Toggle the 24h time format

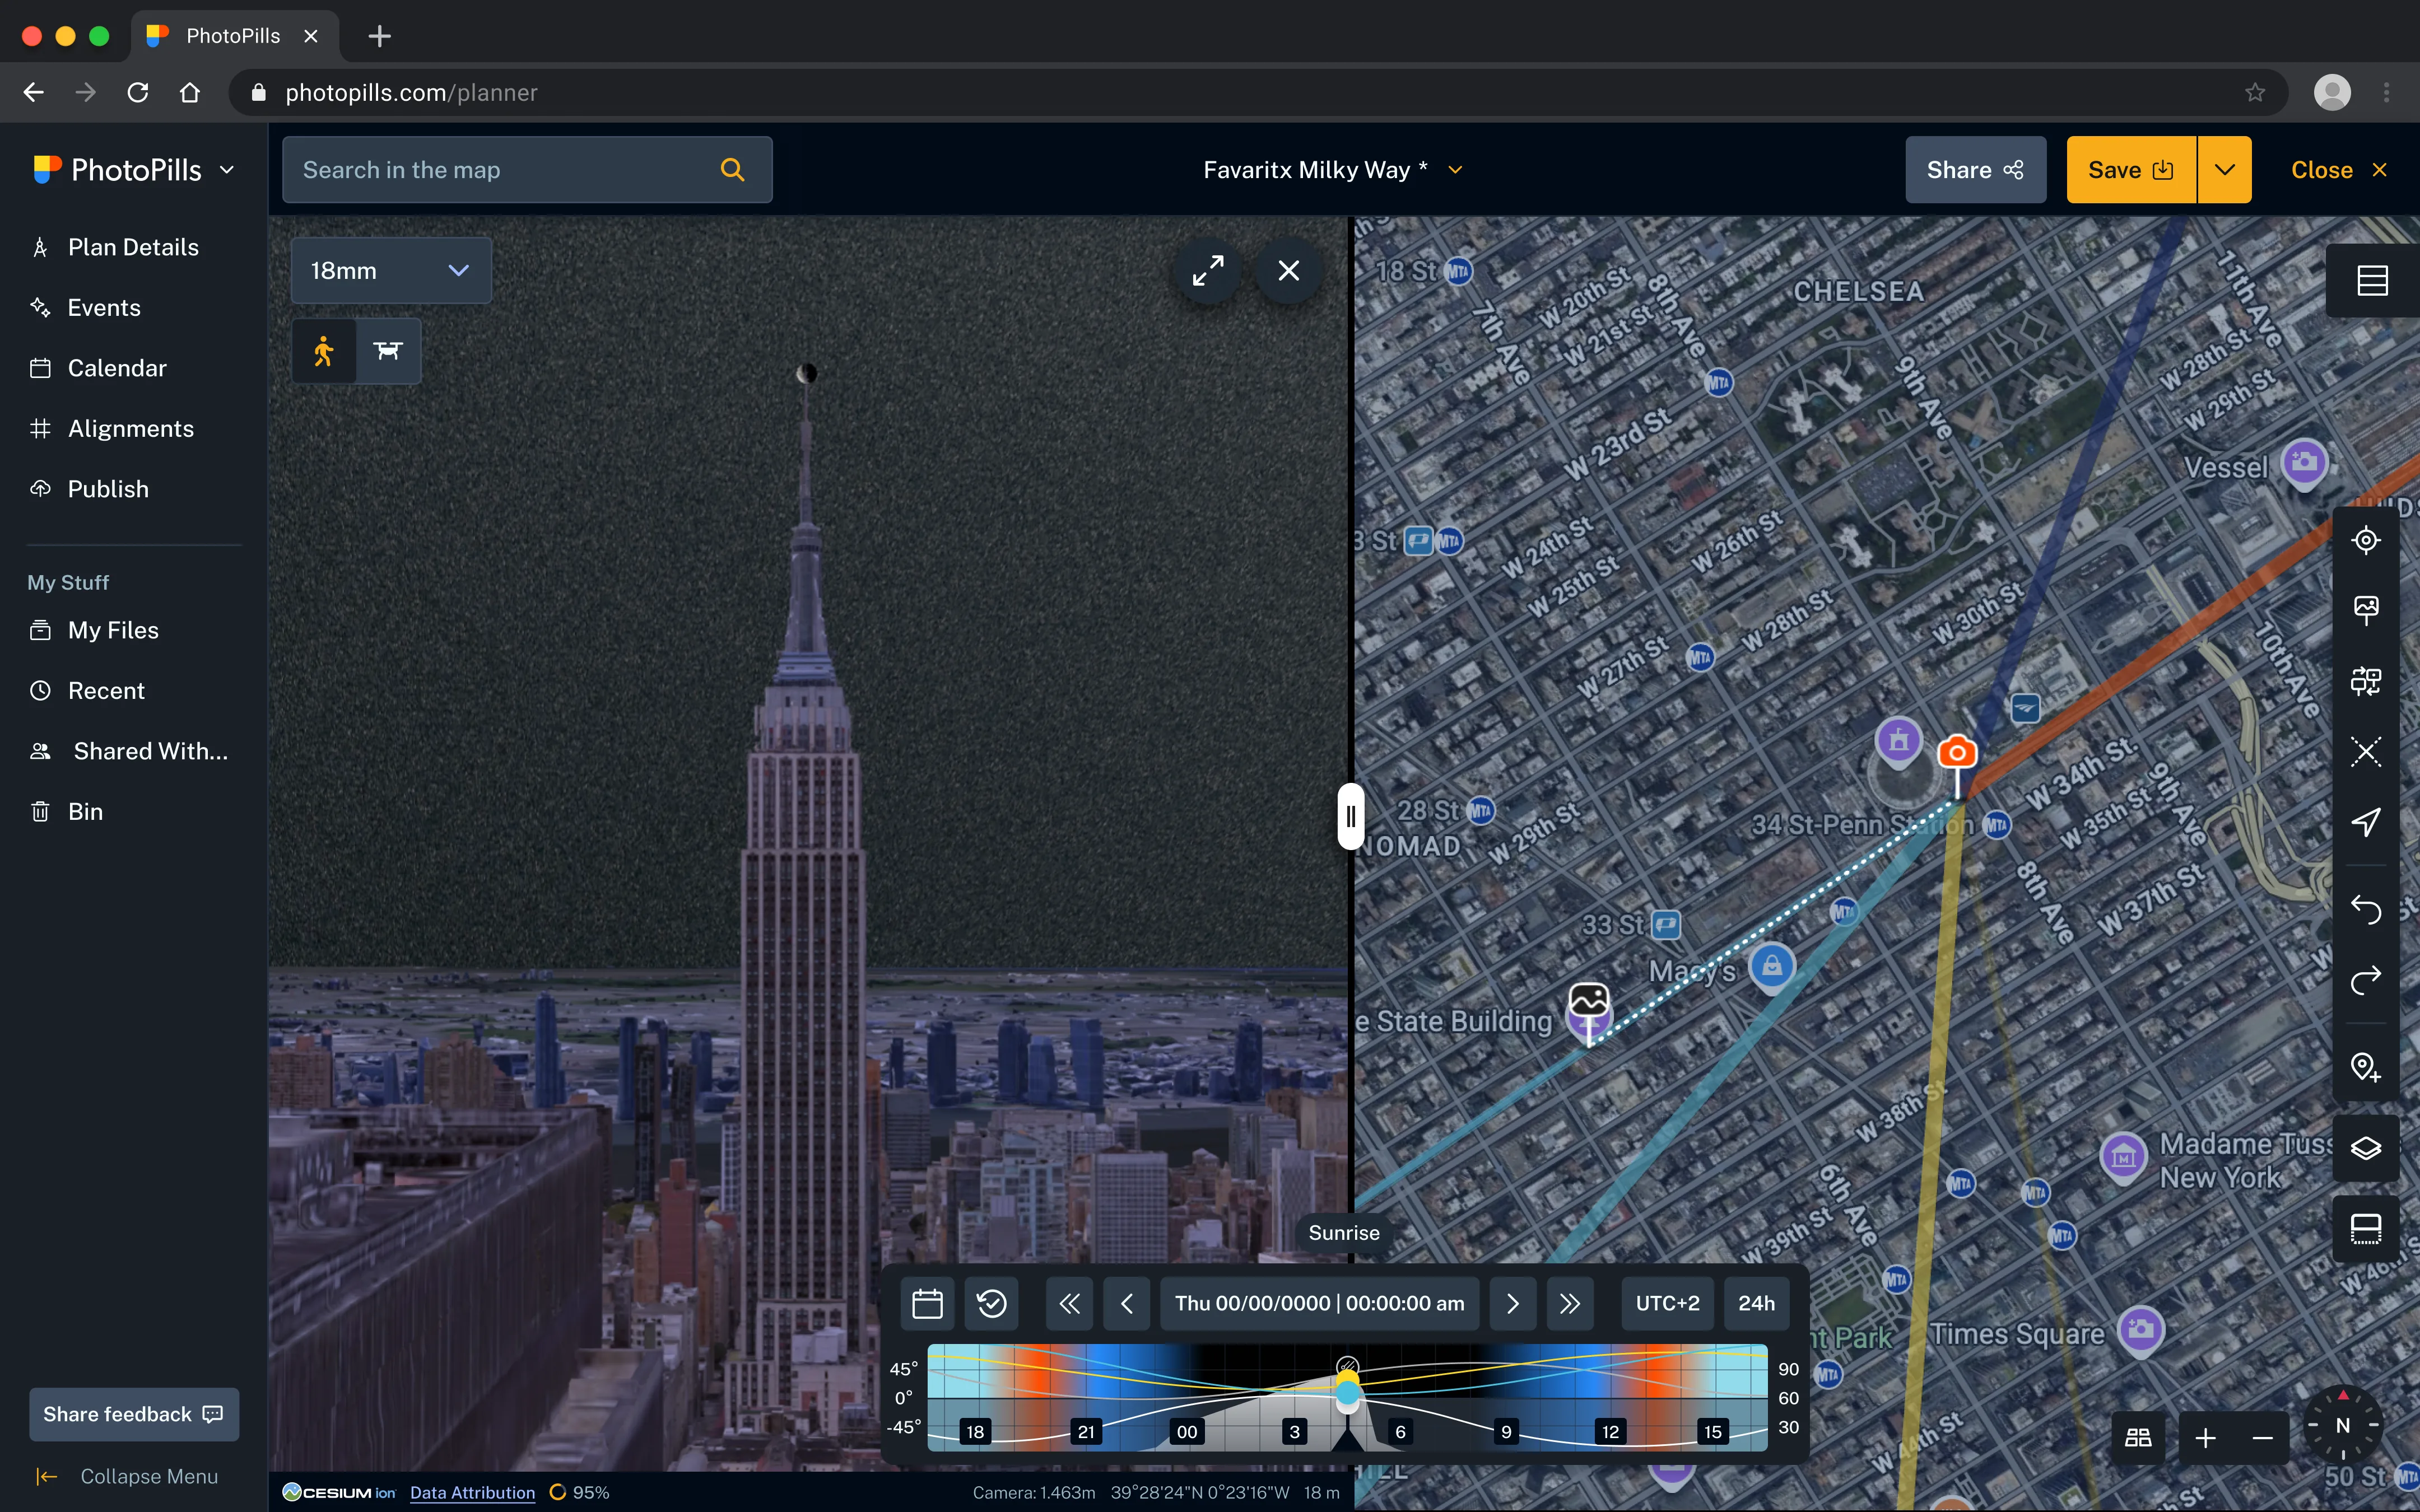(x=1756, y=1303)
